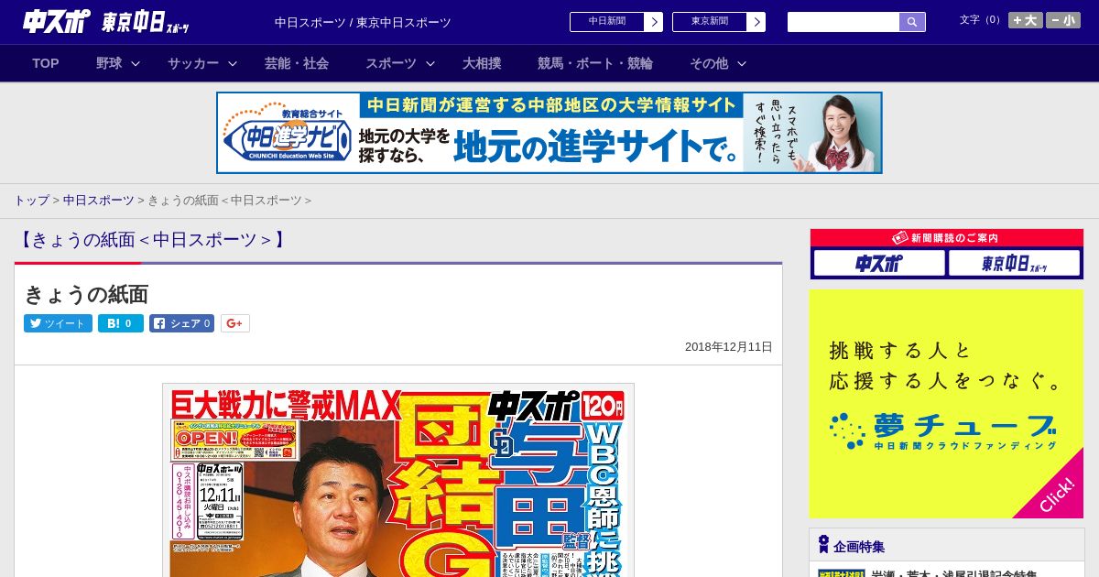Click the 東京中日スポーツ logo in the header

click(146, 22)
